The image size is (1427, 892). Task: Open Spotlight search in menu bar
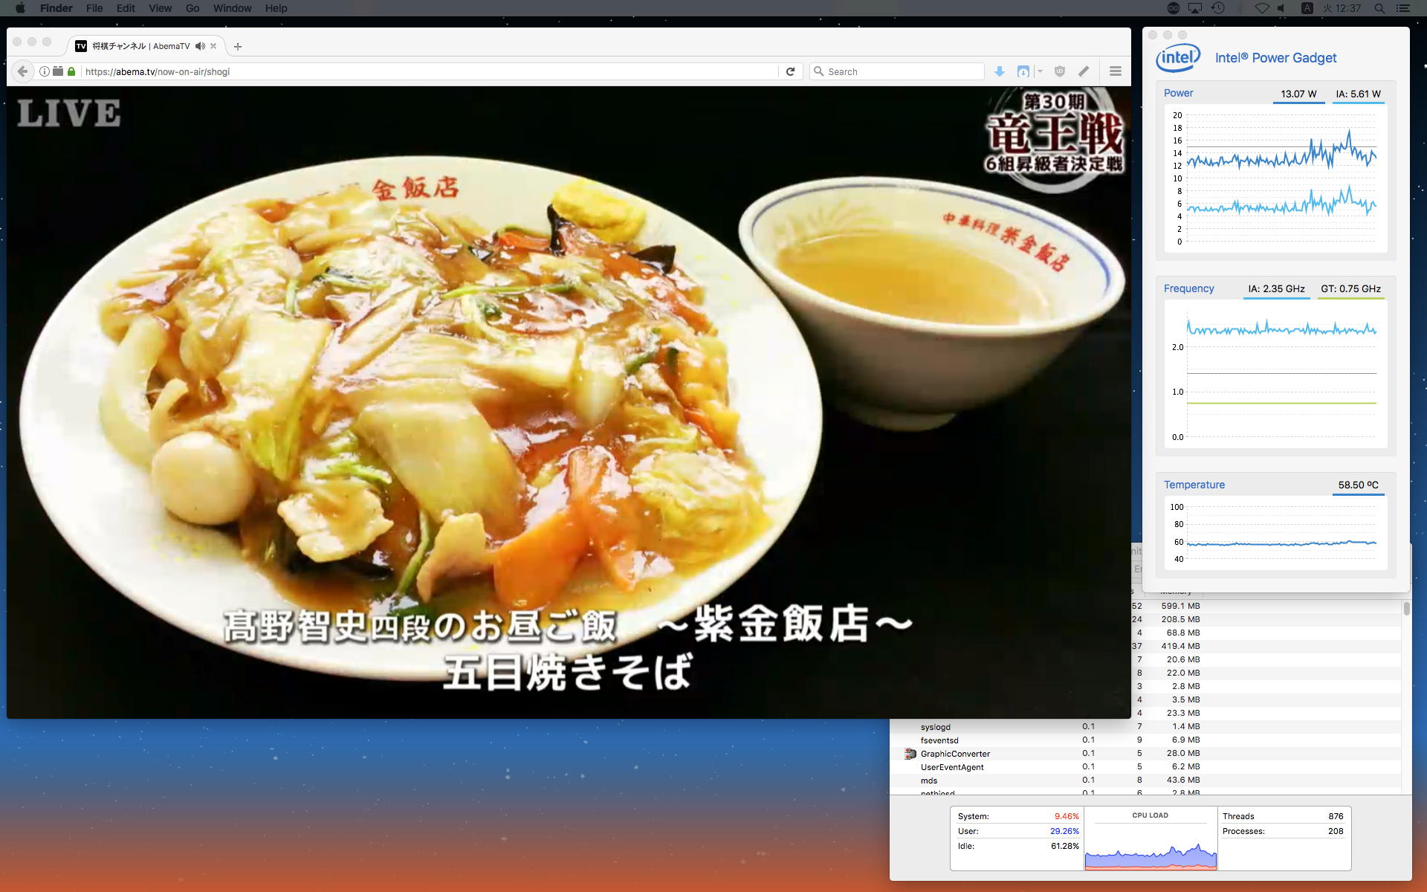tap(1379, 8)
